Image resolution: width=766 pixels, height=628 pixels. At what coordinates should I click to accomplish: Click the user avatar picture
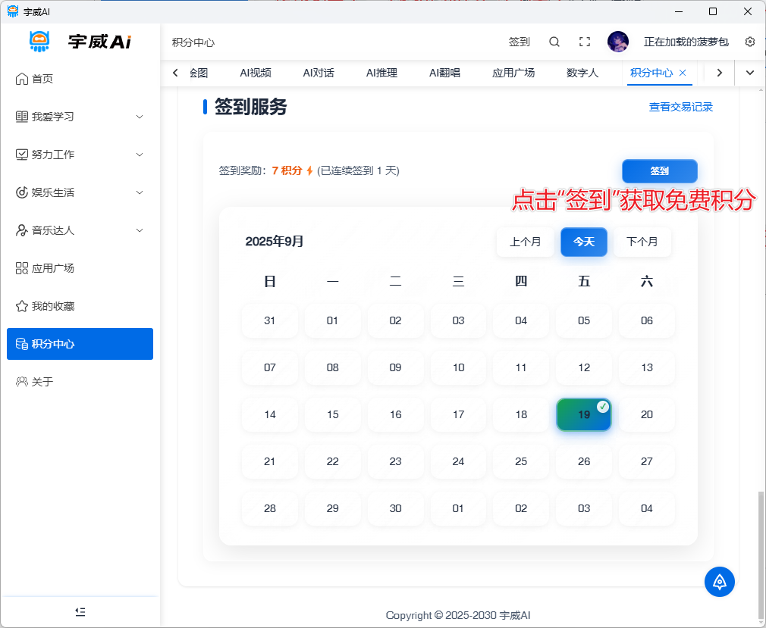tap(618, 42)
